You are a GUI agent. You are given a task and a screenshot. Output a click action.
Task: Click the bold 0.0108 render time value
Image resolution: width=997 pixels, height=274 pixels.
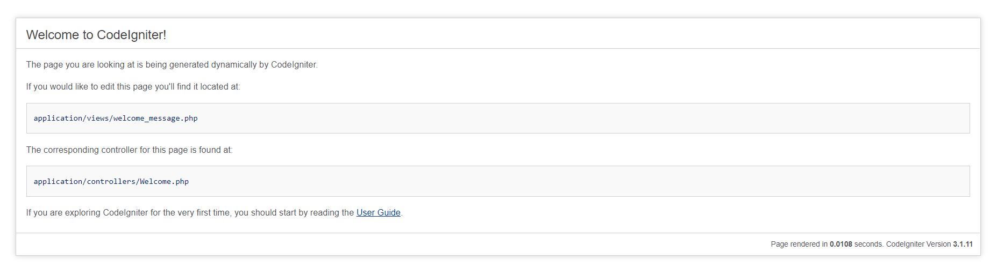click(841, 245)
